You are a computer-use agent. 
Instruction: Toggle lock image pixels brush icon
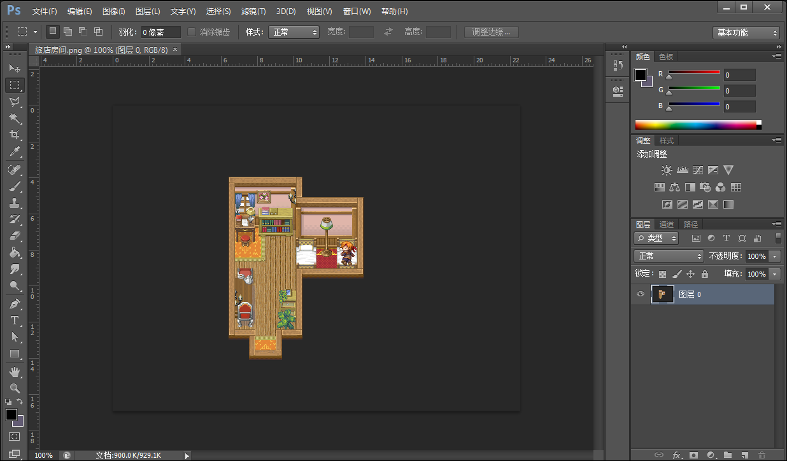(x=677, y=274)
